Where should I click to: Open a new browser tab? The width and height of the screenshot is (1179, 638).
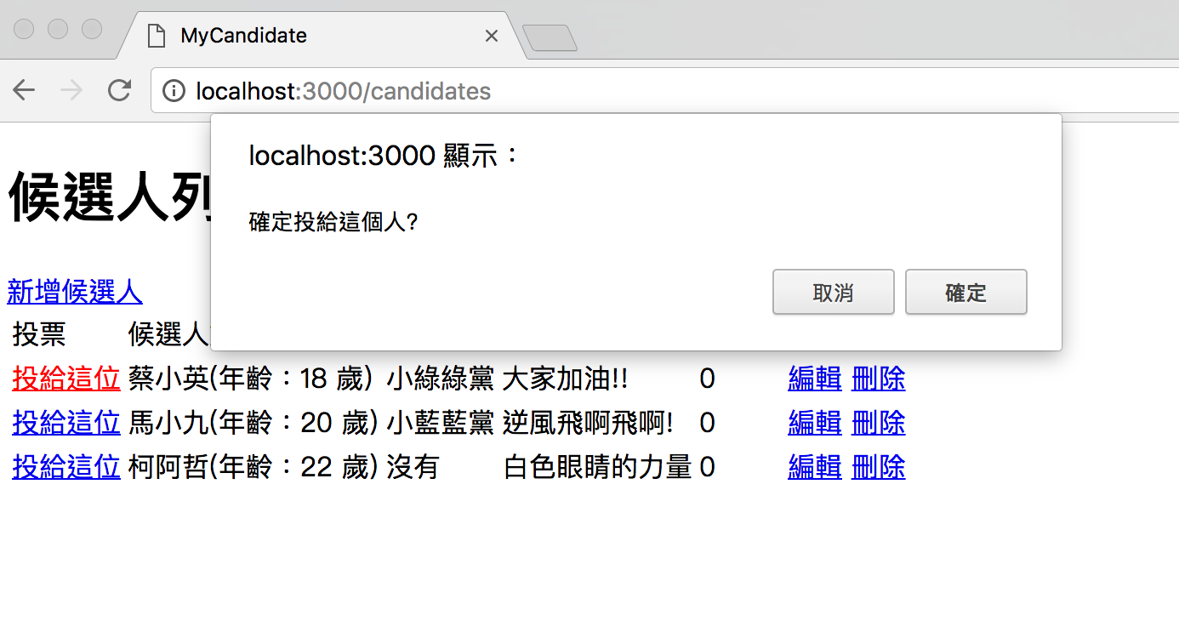tap(550, 38)
